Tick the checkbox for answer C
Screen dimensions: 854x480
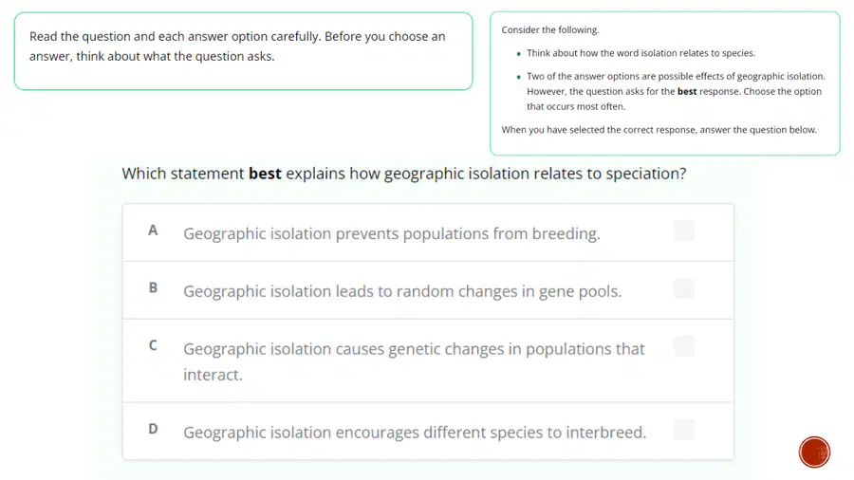click(x=684, y=346)
